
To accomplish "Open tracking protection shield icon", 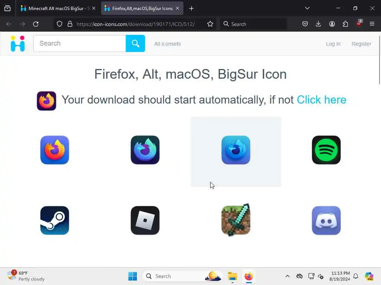I will tap(60, 24).
